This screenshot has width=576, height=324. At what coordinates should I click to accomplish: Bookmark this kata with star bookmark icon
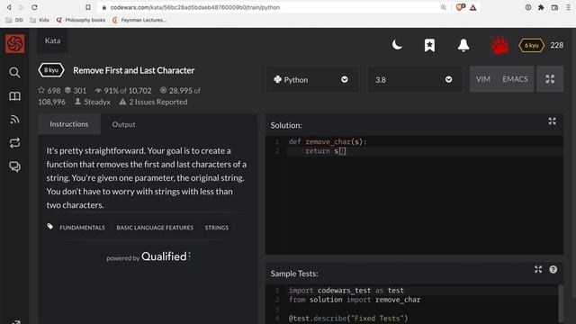pos(429,45)
